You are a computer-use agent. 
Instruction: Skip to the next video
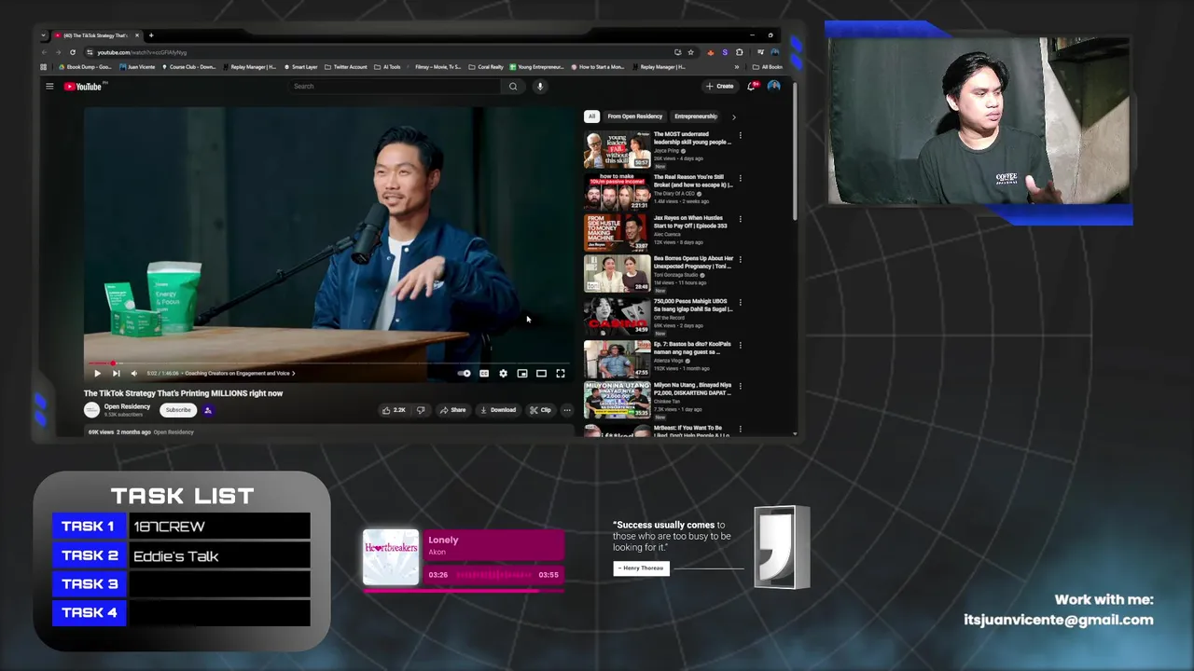tap(116, 373)
